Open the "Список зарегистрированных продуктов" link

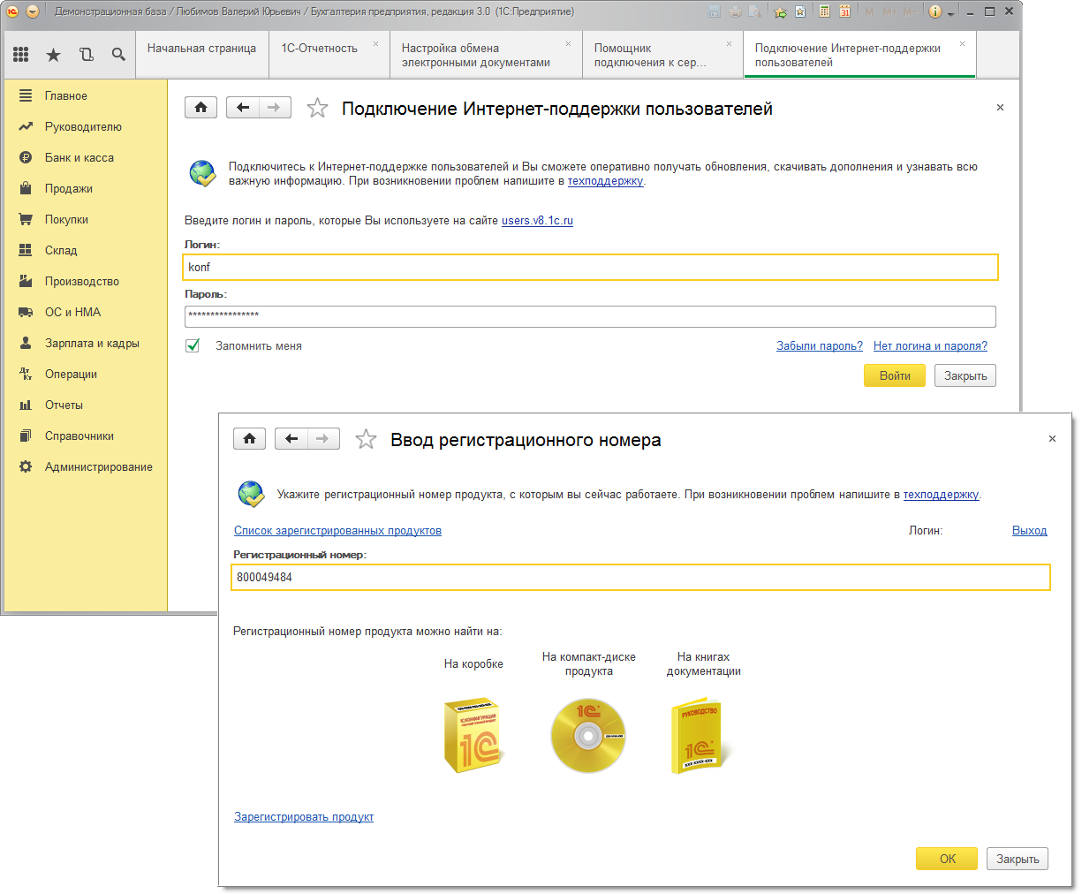[337, 531]
